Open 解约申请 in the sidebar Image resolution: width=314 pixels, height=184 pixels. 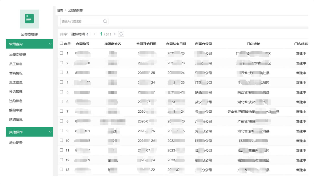click(x=16, y=110)
